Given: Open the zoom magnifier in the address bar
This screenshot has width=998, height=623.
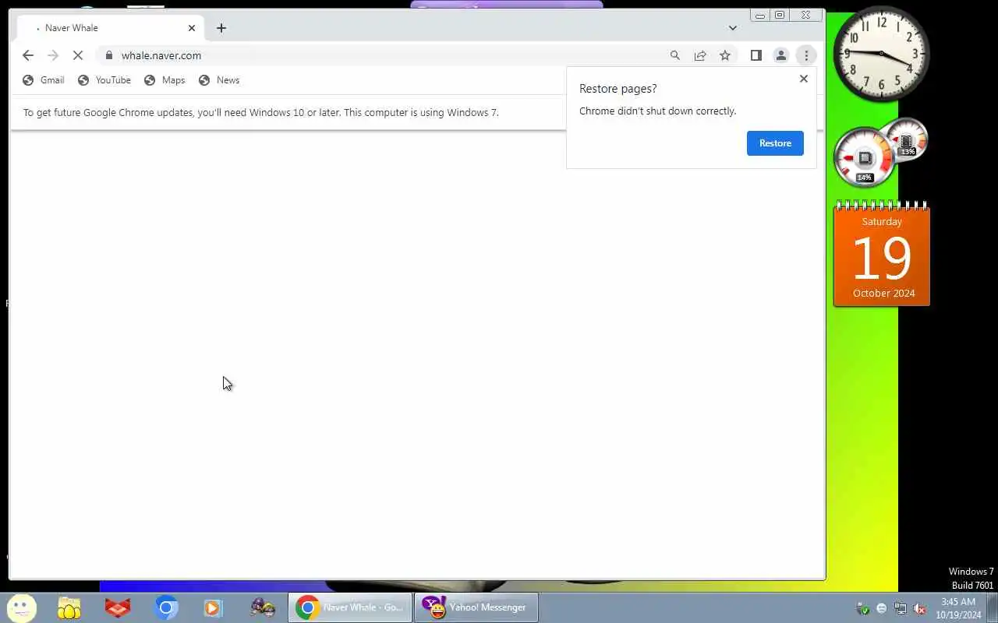Looking at the screenshot, I should (x=675, y=55).
